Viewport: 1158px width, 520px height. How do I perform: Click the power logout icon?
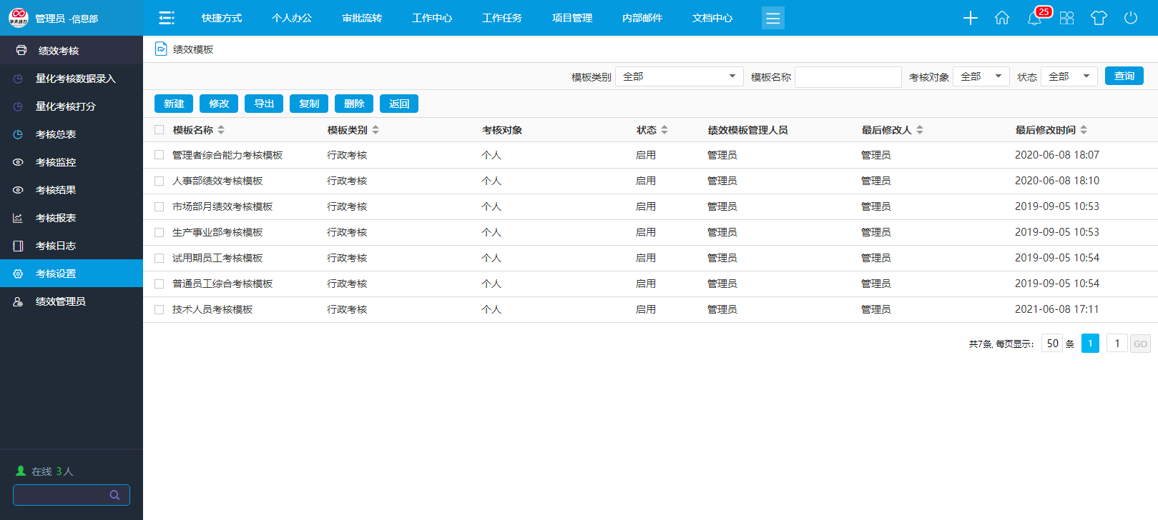coord(1130,18)
